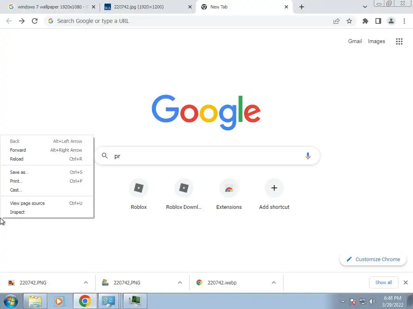Image resolution: width=413 pixels, height=309 pixels.
Task: Open the Roblox Downl... shortcut tile
Action: point(184,194)
